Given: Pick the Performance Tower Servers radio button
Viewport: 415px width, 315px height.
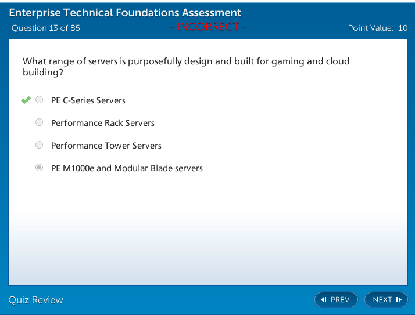Looking at the screenshot, I should [x=40, y=145].
